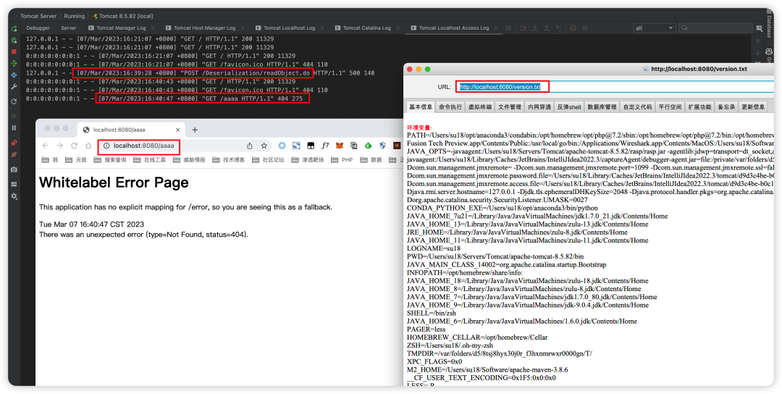
Task: Reload the localhost:8080/aaaa page in Chrome
Action: pyautogui.click(x=75, y=146)
